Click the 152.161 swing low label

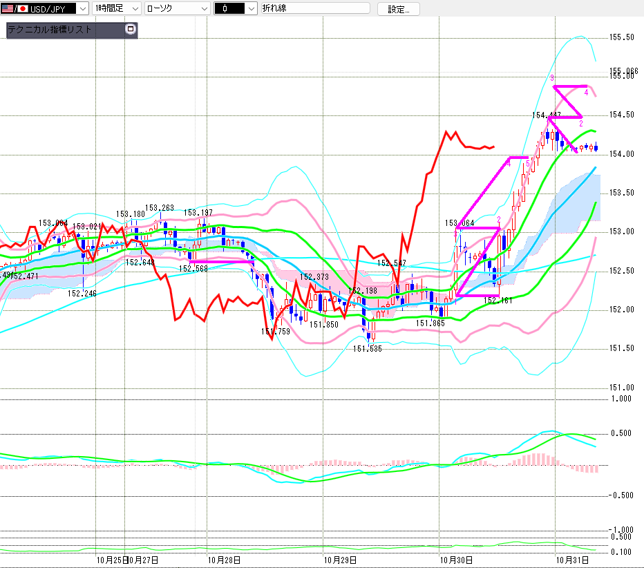(497, 301)
